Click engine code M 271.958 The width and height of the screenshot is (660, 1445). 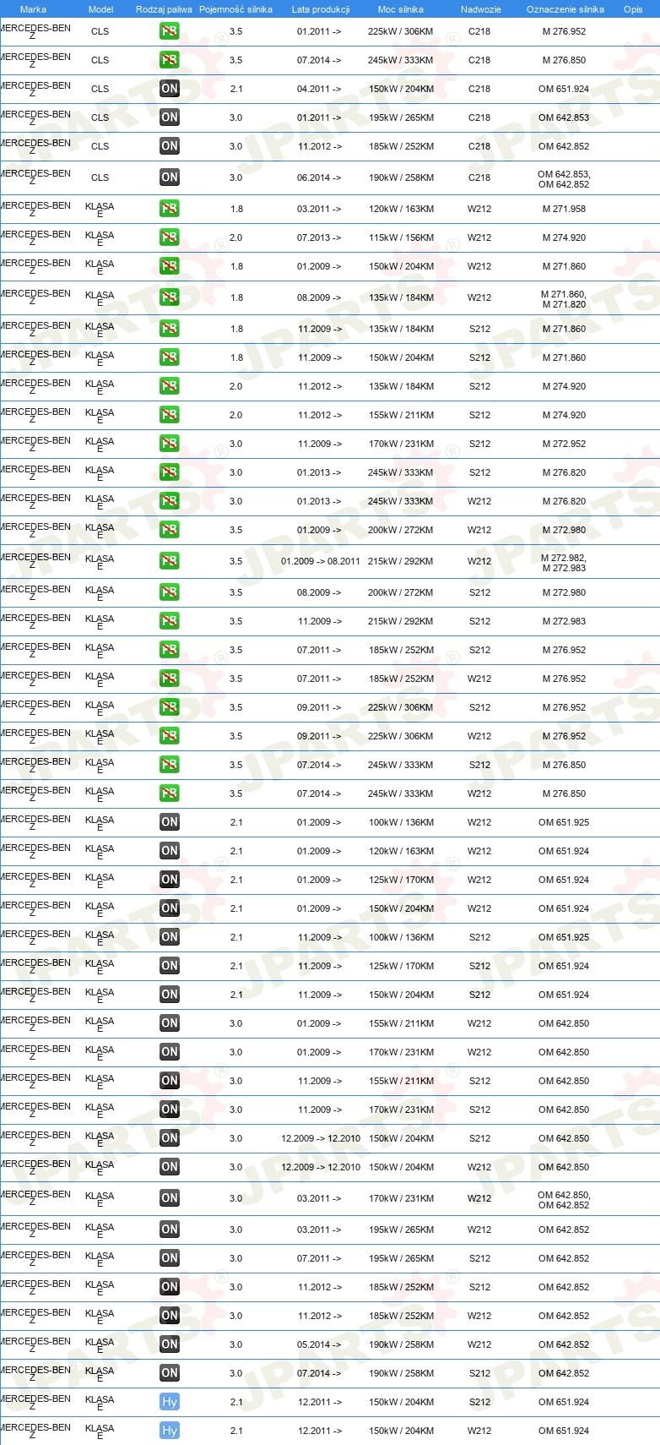[564, 209]
